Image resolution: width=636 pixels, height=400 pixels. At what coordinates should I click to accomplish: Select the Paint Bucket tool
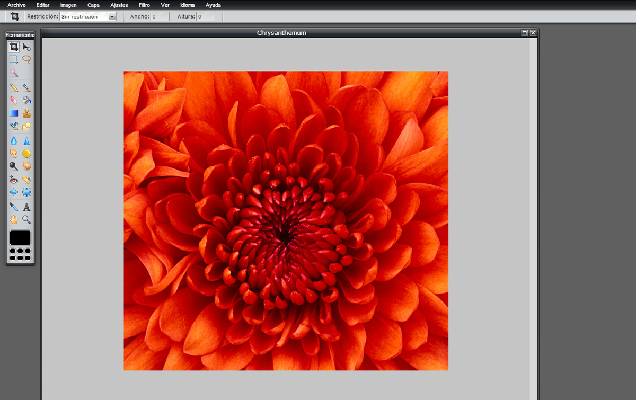coord(26,100)
